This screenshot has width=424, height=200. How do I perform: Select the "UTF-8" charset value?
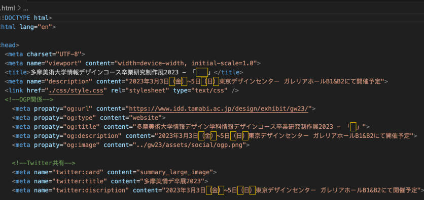(x=68, y=54)
